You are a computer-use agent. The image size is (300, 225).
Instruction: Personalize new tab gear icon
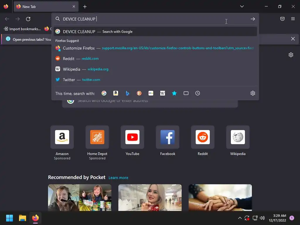291,55
